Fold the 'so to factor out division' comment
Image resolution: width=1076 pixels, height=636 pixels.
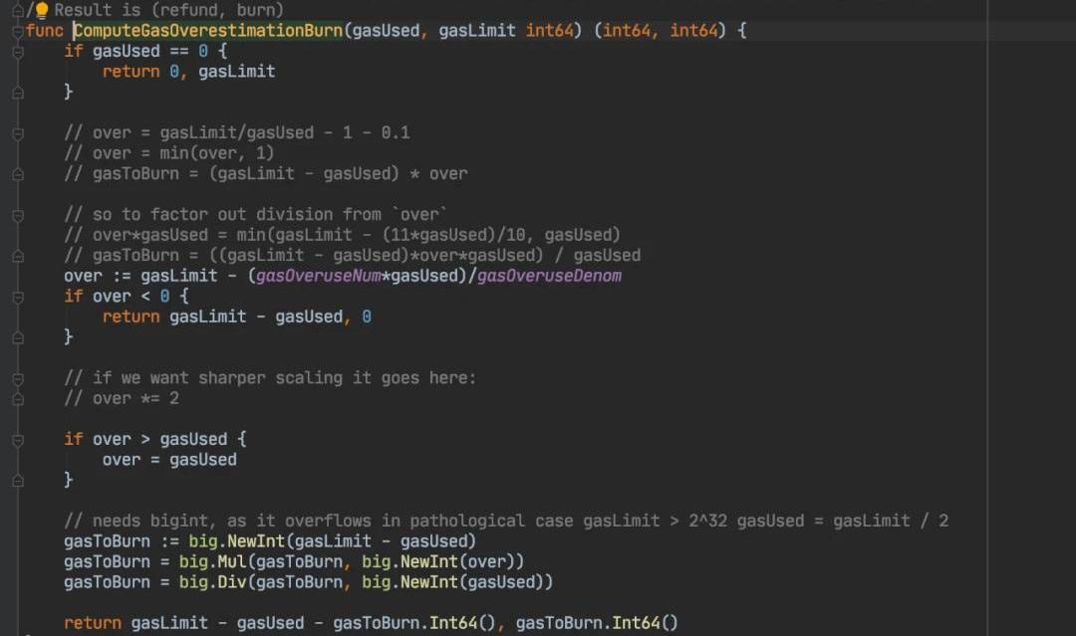pyautogui.click(x=17, y=214)
